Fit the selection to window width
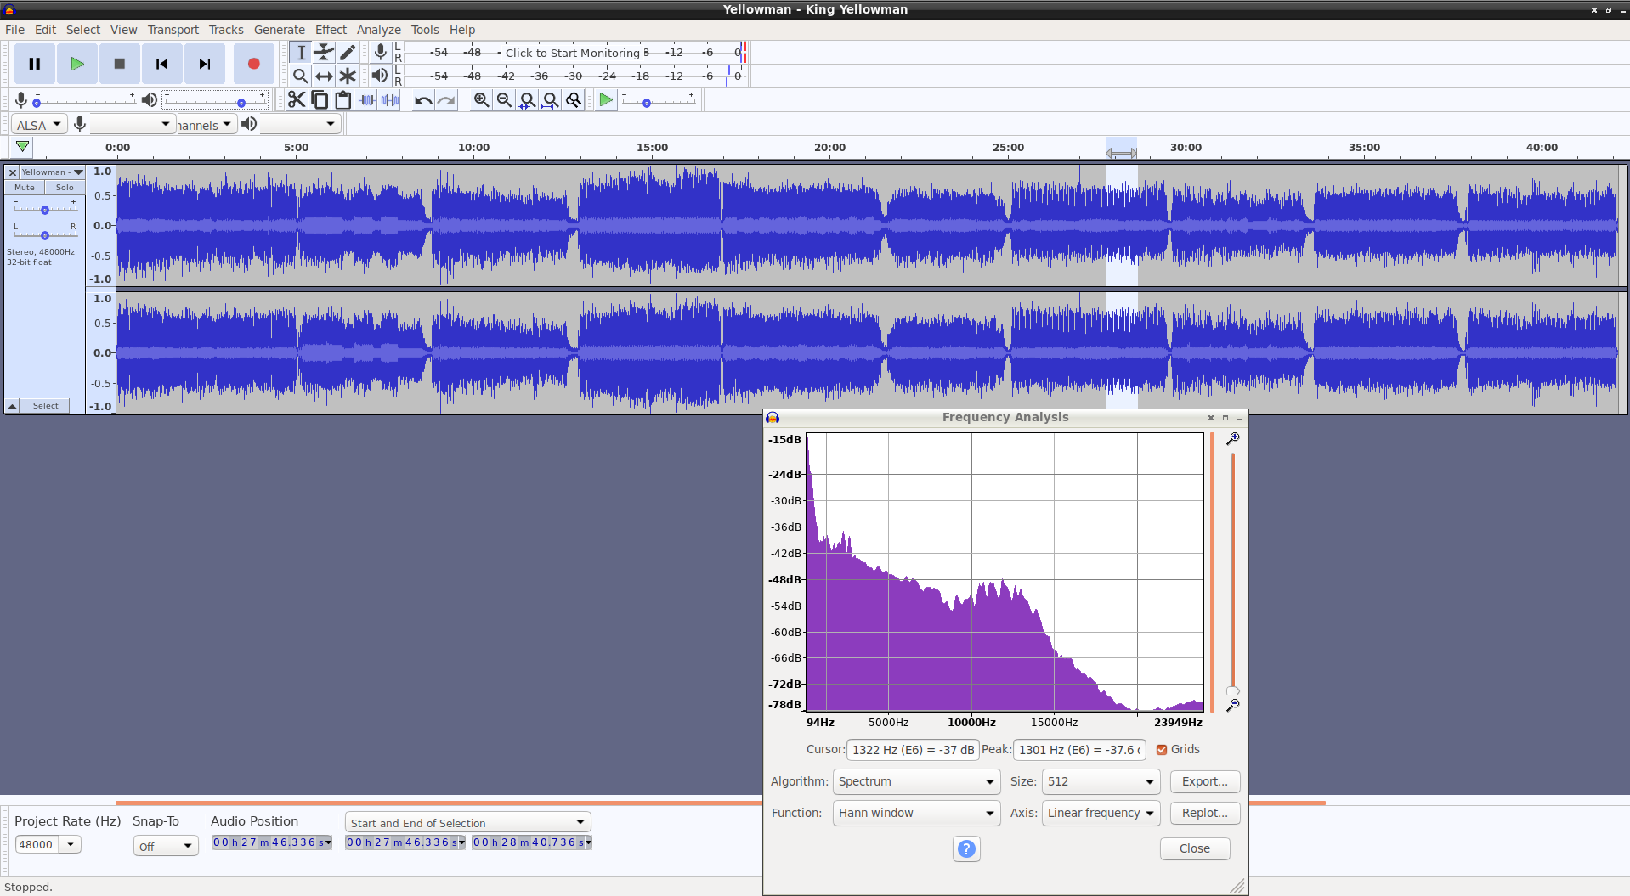The image size is (1630, 896). [x=527, y=100]
